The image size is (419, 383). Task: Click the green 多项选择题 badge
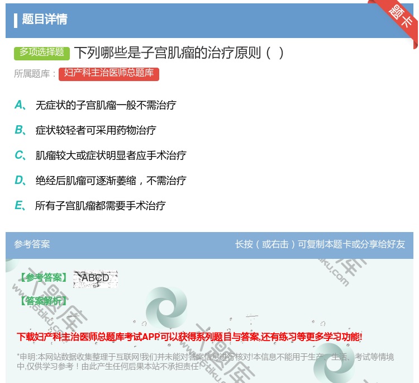pyautogui.click(x=42, y=53)
